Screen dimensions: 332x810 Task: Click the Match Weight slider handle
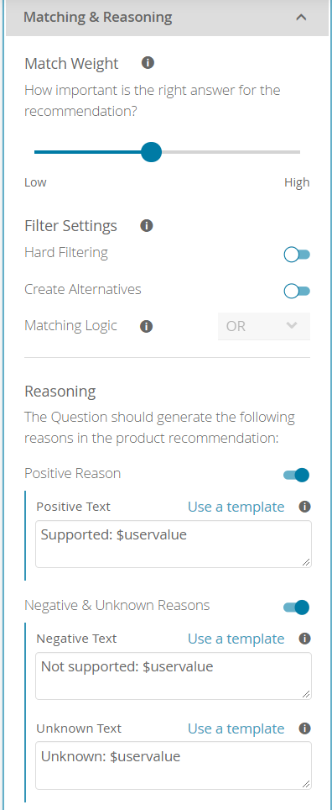[x=151, y=152]
